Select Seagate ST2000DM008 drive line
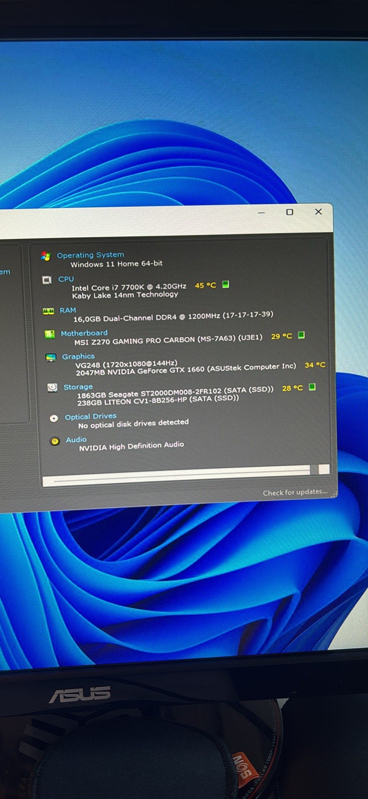The image size is (368, 799). [x=175, y=392]
